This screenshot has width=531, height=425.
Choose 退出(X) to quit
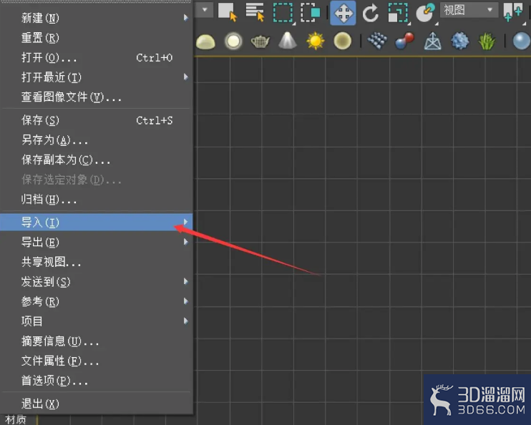97,404
